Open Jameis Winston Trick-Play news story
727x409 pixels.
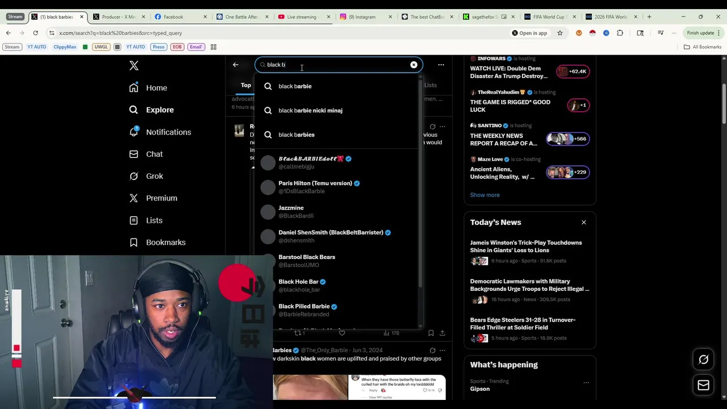529,252
